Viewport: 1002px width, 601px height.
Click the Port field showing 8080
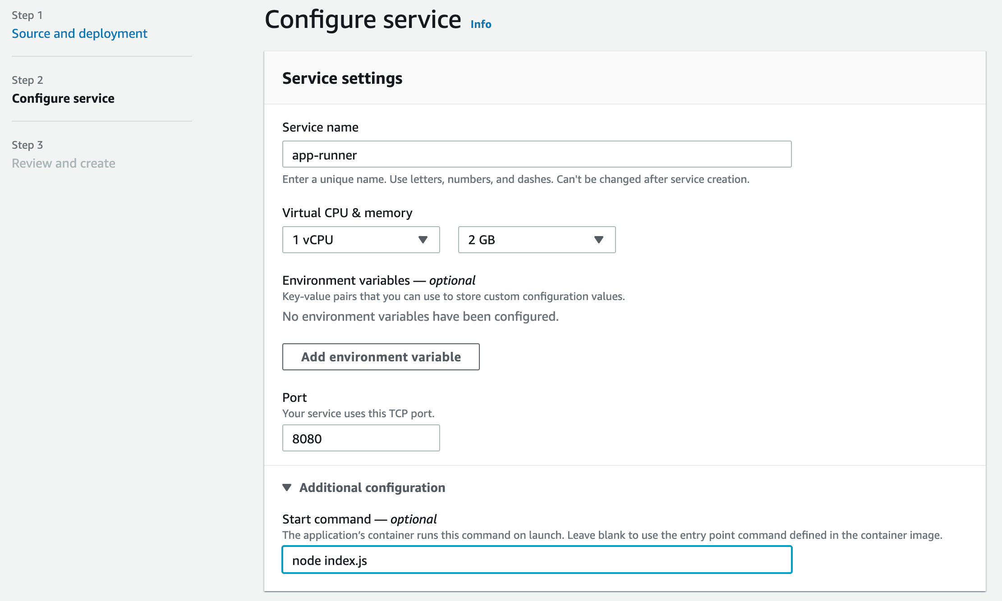[x=360, y=437]
